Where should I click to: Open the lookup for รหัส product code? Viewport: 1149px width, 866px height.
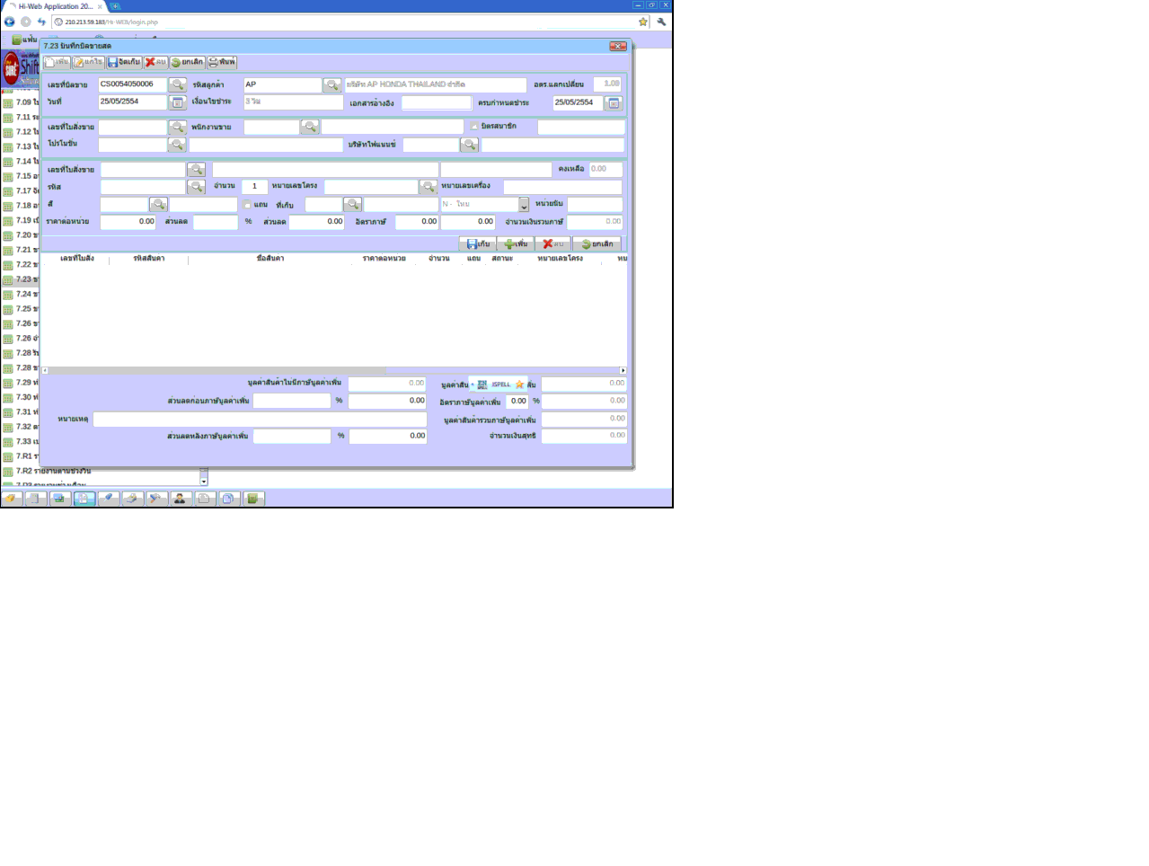pyautogui.click(x=196, y=187)
